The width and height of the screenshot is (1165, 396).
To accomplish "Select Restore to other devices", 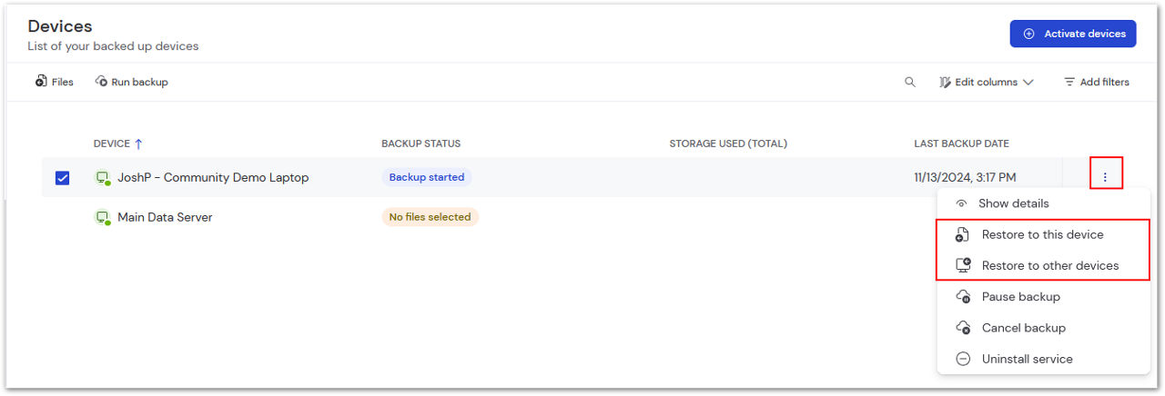I will (1043, 265).
